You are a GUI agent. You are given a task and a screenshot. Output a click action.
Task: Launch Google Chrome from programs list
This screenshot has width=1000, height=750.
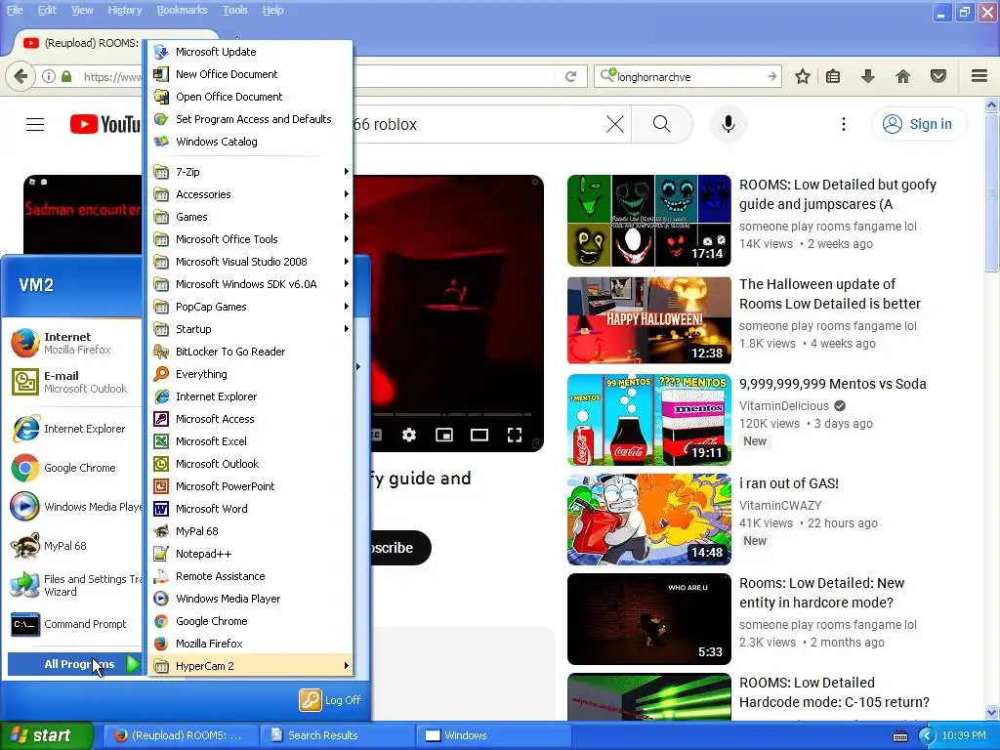tap(250, 620)
